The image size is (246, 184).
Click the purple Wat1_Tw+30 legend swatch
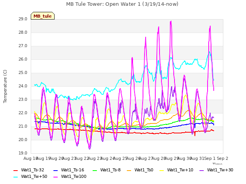201,170
